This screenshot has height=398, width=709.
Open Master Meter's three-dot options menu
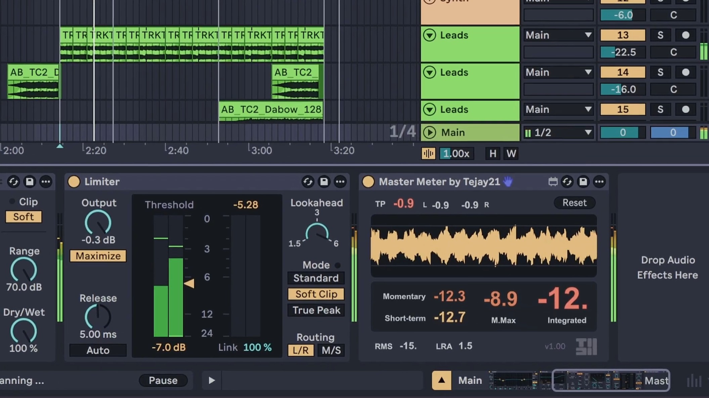599,182
